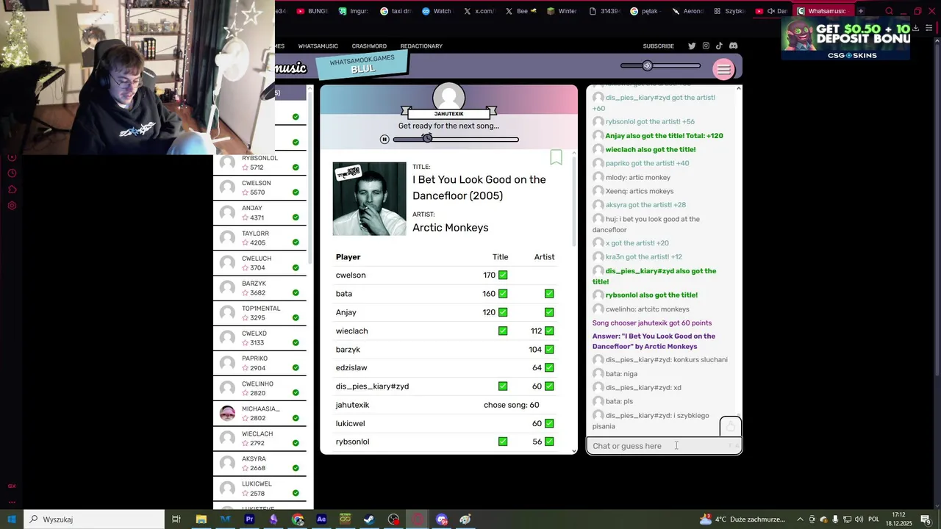
Task: Click Anjay's green title checkmark
Action: pos(503,312)
